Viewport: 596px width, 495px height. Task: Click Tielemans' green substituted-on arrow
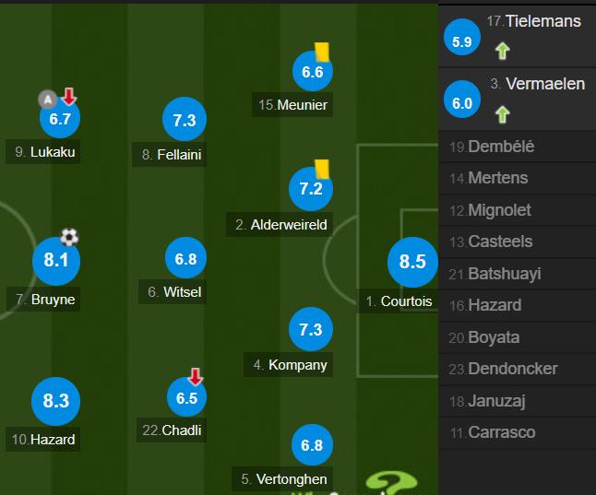click(x=502, y=51)
